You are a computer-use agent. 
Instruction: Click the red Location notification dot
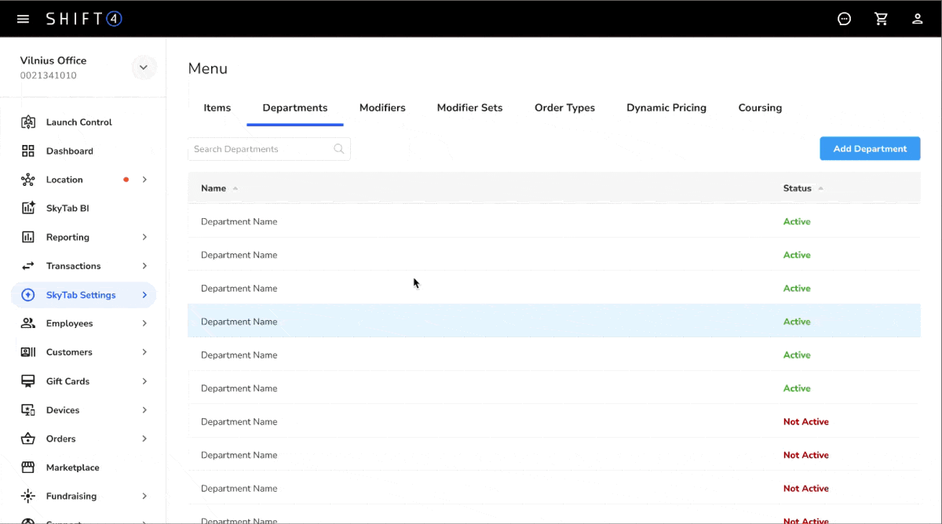(x=126, y=180)
